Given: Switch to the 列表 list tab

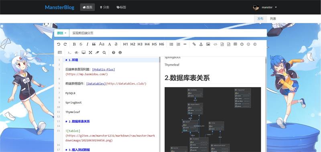Looking at the screenshot, I should (x=273, y=18).
